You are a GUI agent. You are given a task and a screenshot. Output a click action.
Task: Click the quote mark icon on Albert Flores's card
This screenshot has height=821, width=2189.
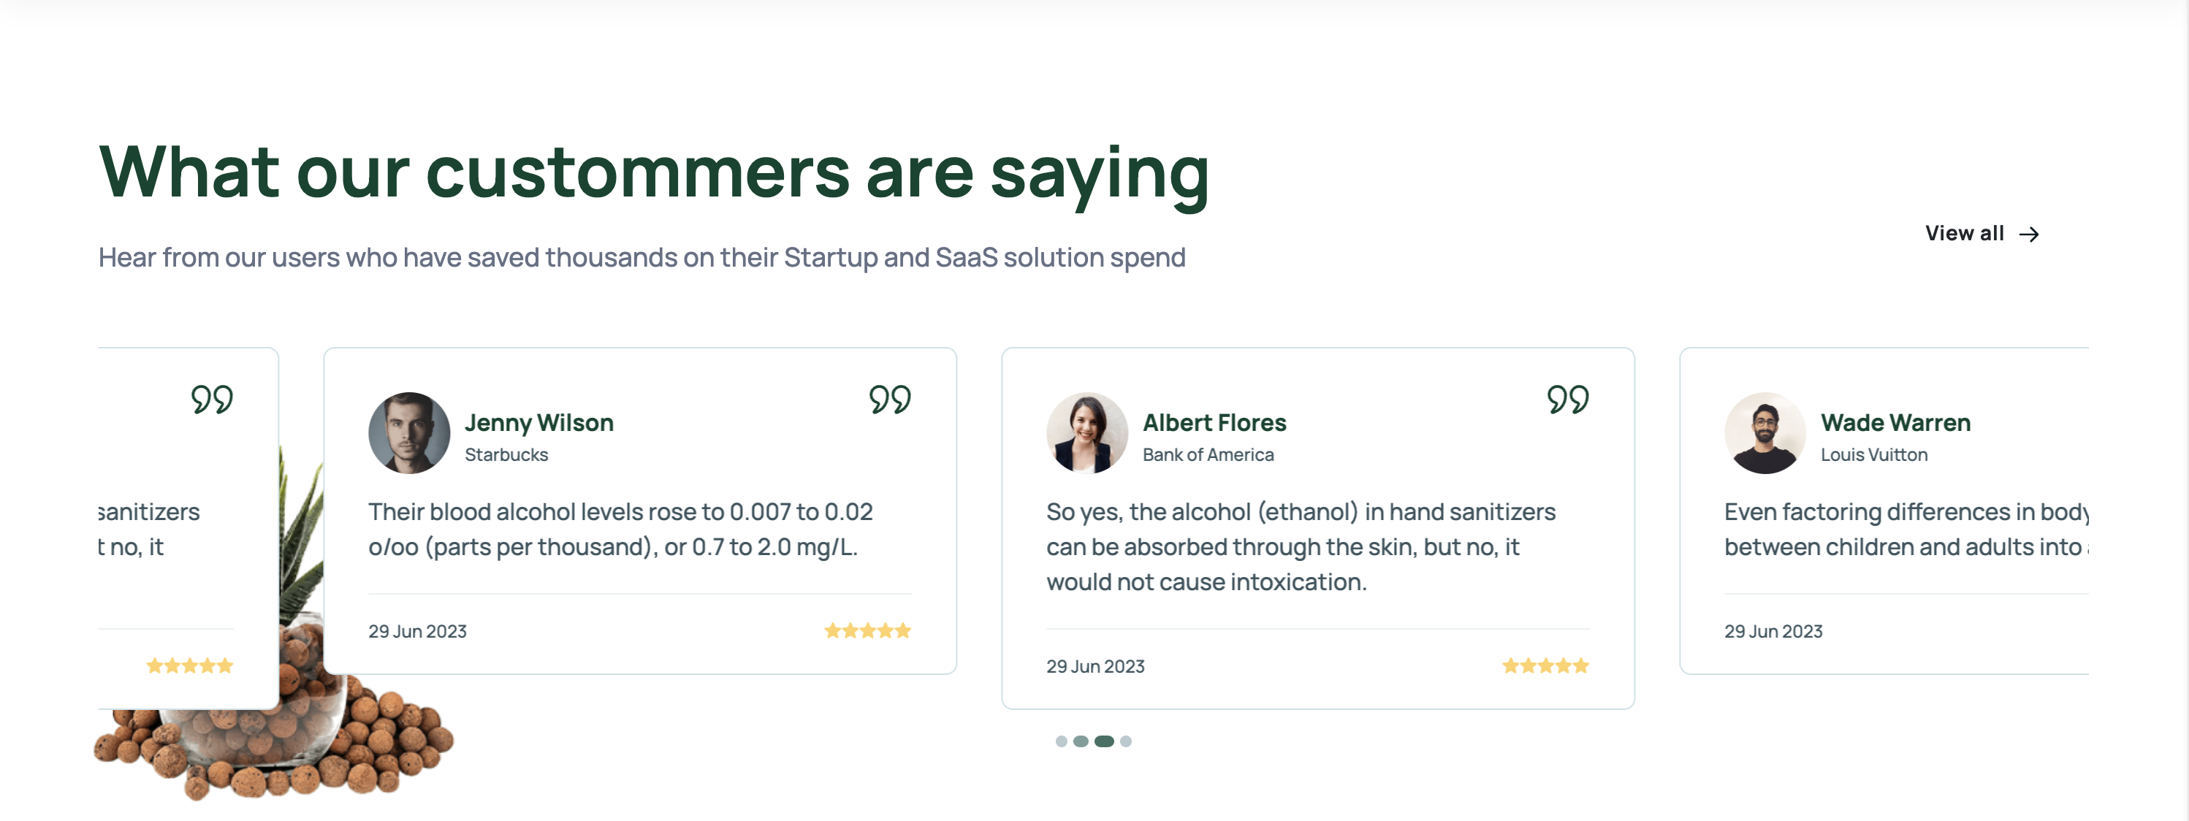coord(1568,400)
